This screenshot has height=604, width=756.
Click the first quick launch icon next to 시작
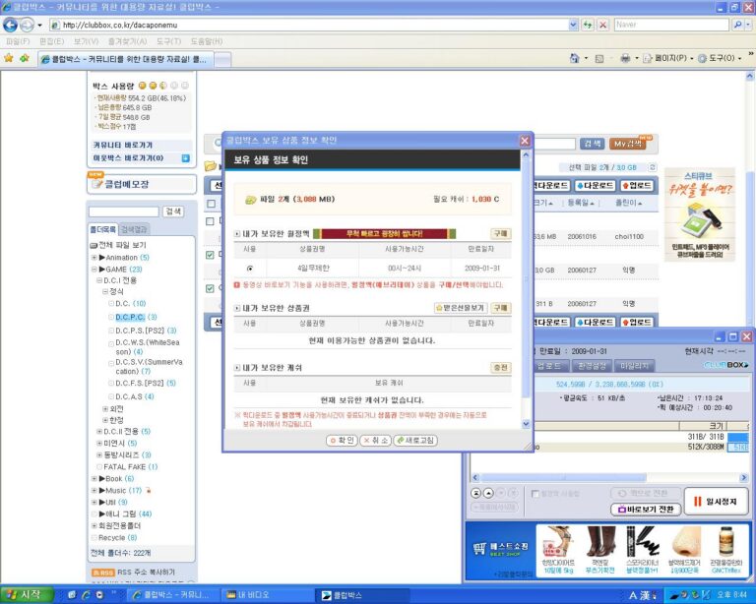[x=71, y=595]
